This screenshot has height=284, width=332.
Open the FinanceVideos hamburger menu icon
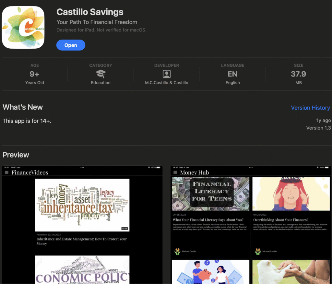(6, 172)
